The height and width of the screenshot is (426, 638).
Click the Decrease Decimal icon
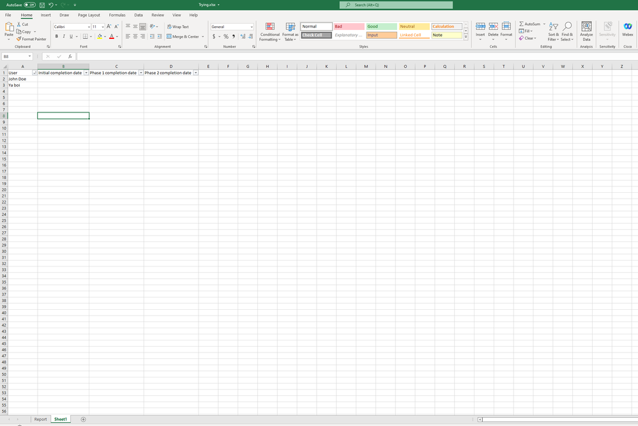[250, 36]
